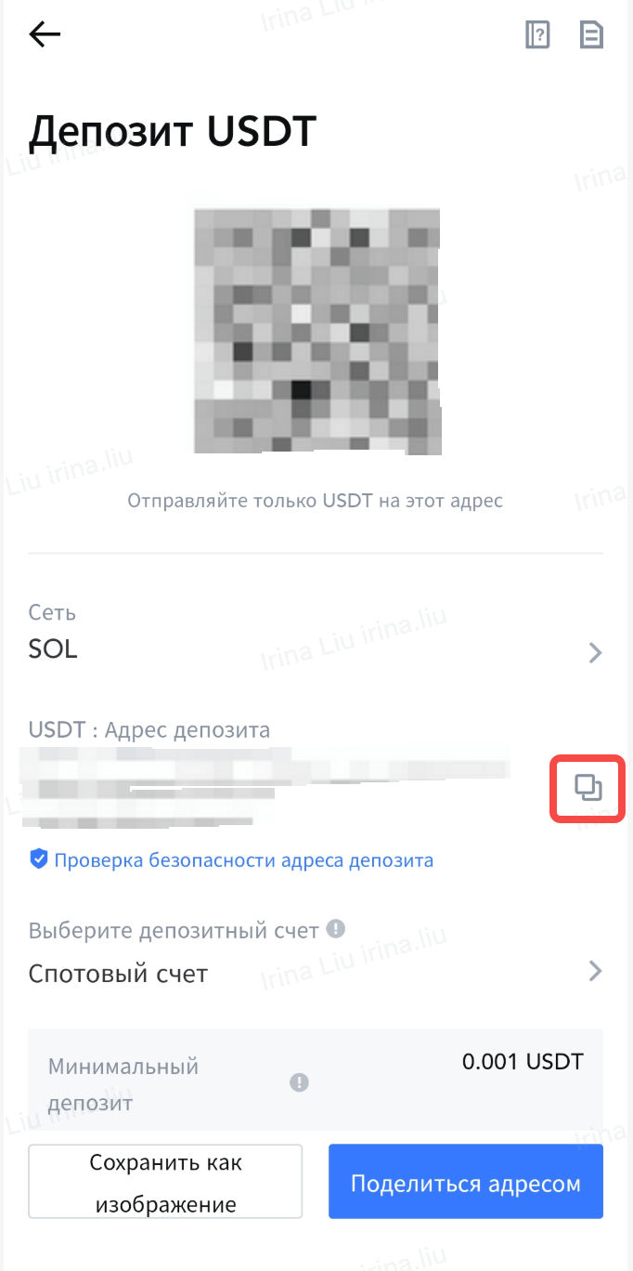
Task: Expand the Спотовый счет chevron
Action: pyautogui.click(x=596, y=972)
